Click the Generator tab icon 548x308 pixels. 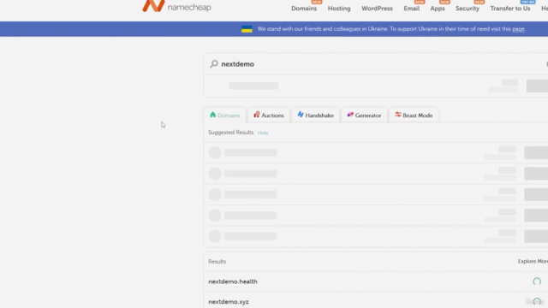point(350,115)
